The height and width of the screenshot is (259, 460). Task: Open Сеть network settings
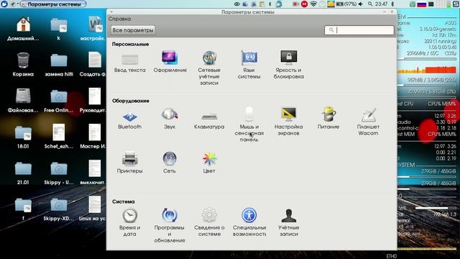tap(170, 162)
